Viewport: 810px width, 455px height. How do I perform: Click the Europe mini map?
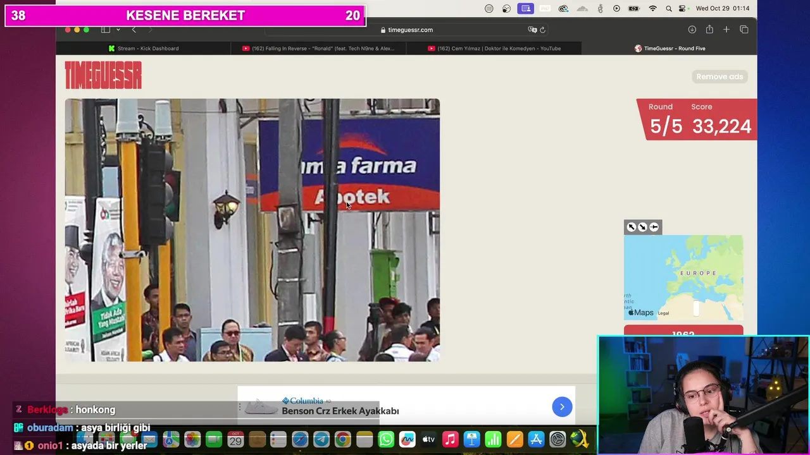point(683,277)
